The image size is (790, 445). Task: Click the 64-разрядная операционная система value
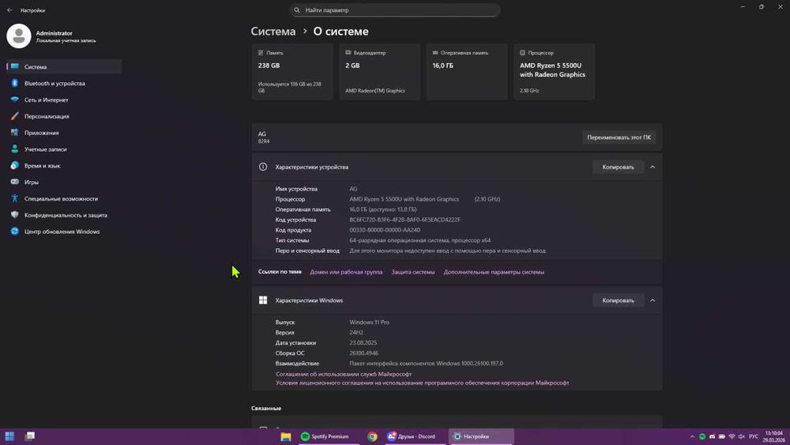[420, 240]
